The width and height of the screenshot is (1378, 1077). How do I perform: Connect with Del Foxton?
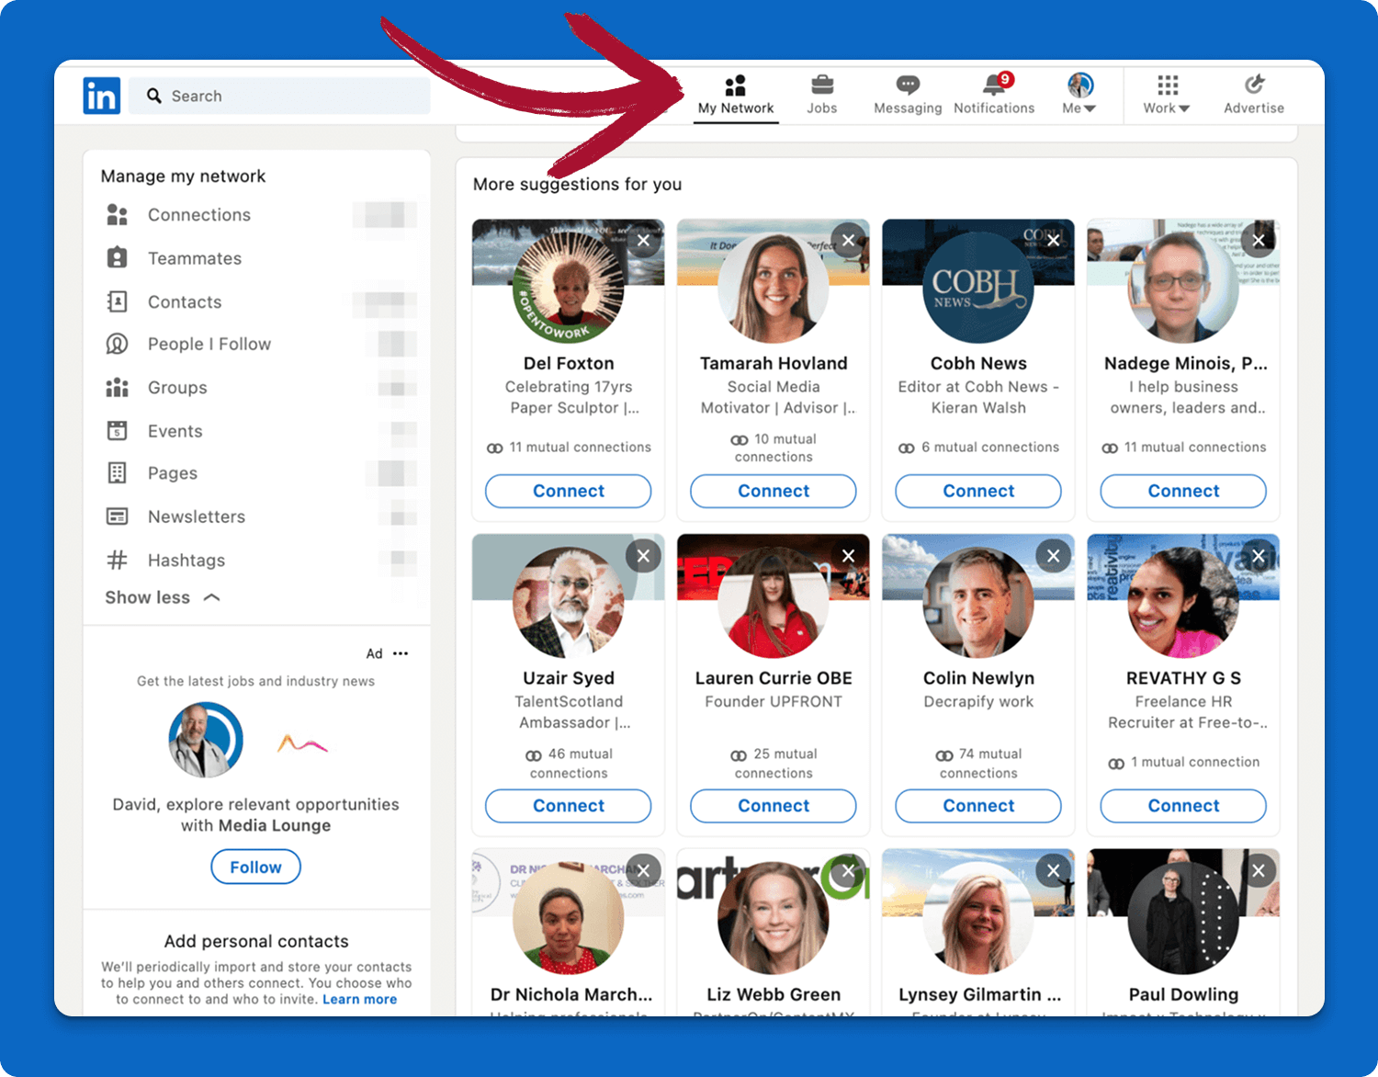tap(569, 491)
